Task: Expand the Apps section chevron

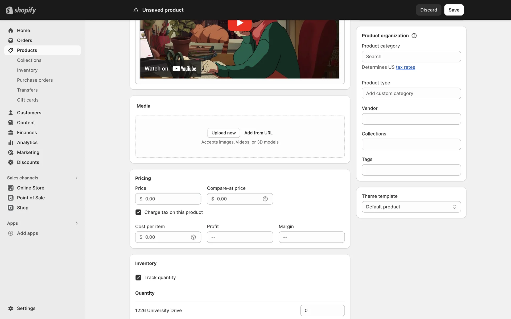Action: [x=77, y=223]
